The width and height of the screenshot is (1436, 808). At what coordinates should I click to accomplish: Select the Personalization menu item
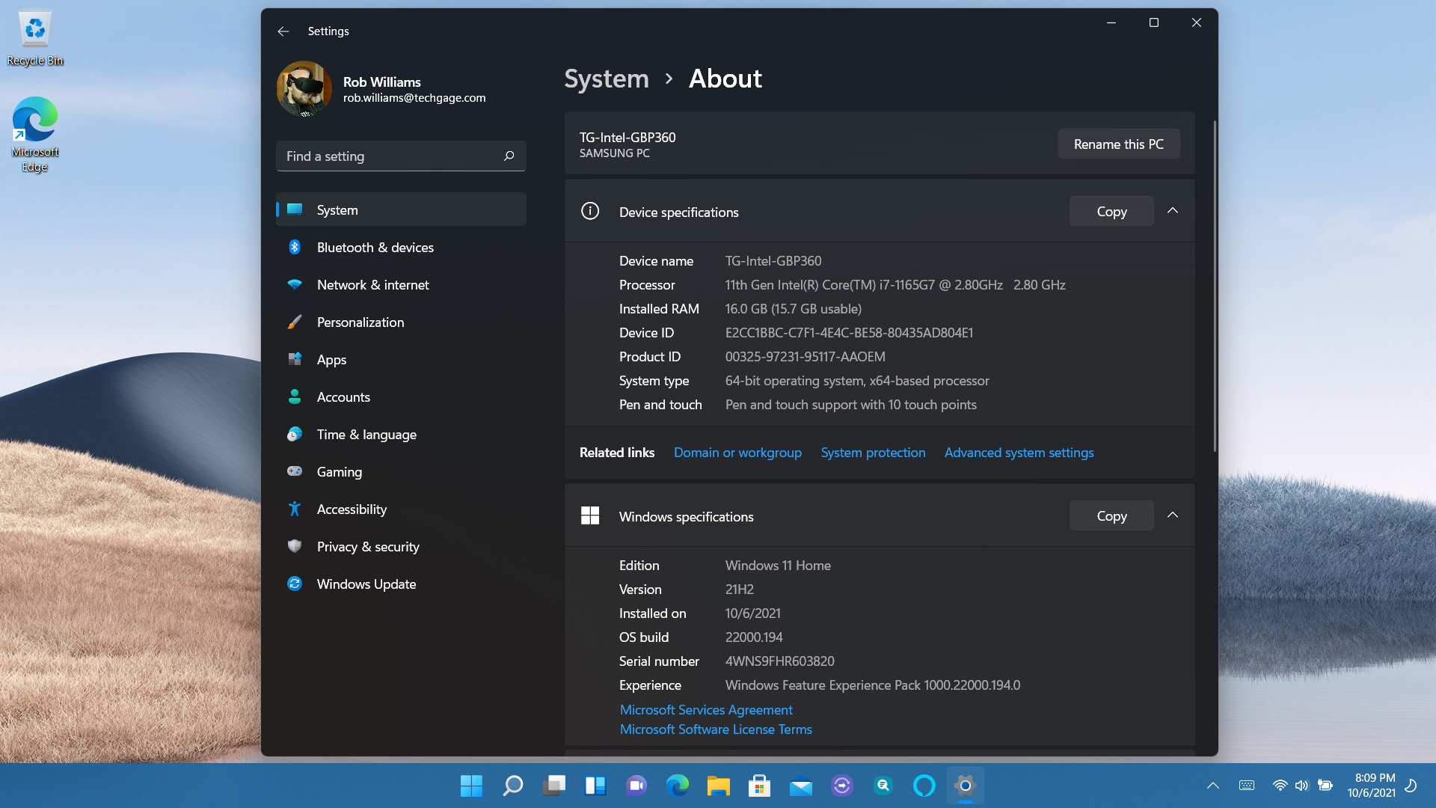tap(360, 322)
